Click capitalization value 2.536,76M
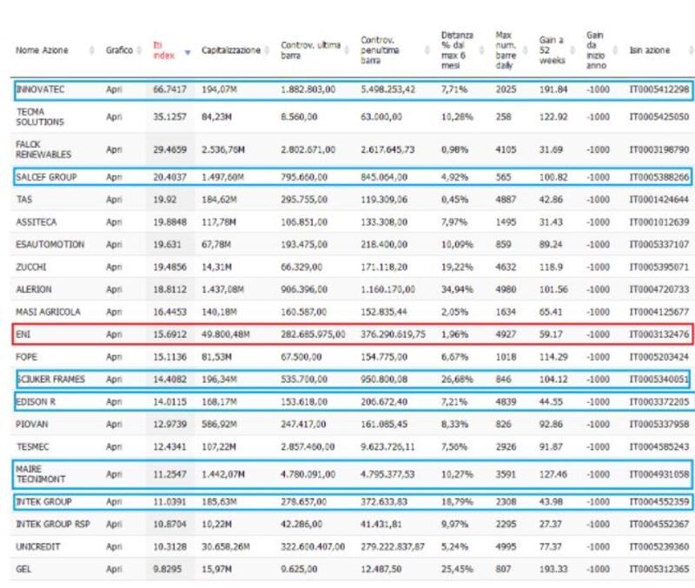The height and width of the screenshot is (588, 695). (223, 149)
